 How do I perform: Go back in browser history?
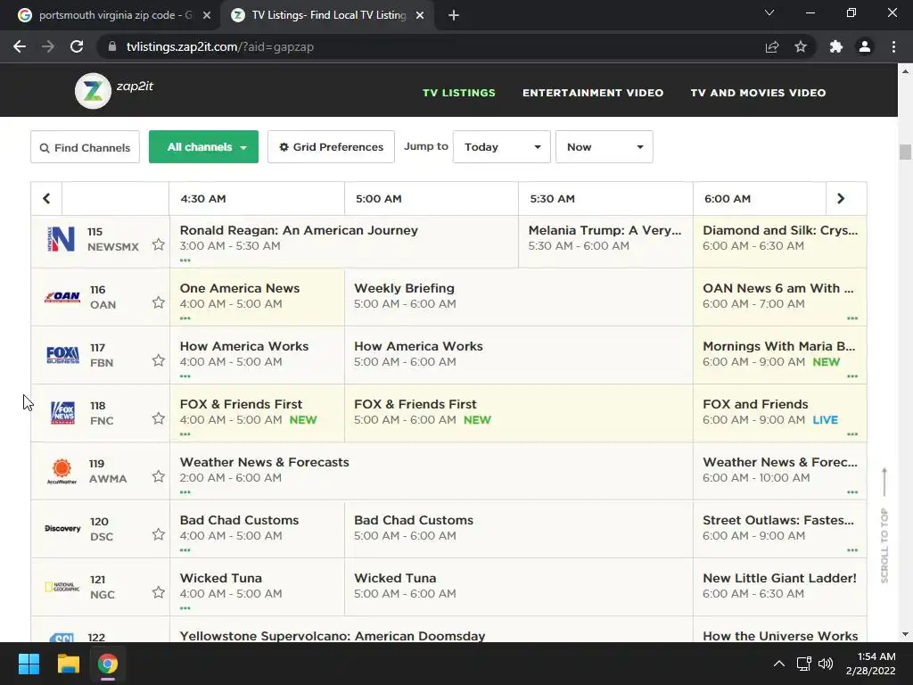click(x=20, y=46)
